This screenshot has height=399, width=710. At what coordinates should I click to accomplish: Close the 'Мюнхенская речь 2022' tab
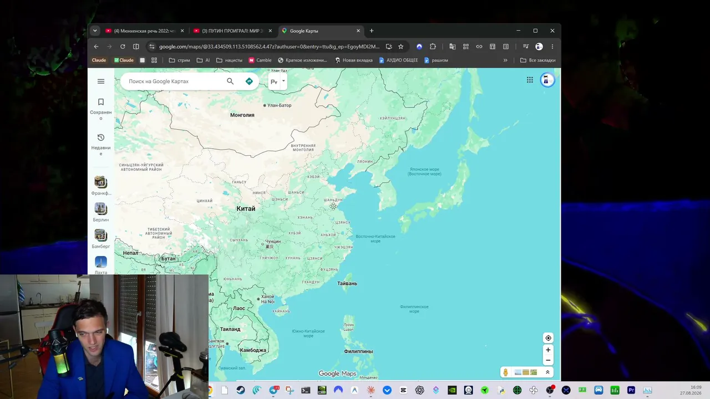[182, 31]
